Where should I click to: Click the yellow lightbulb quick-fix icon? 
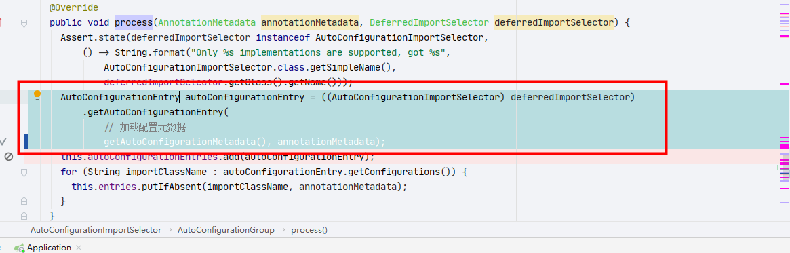click(x=37, y=95)
